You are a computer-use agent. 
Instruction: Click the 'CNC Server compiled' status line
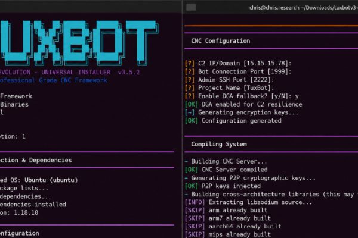coord(226,170)
